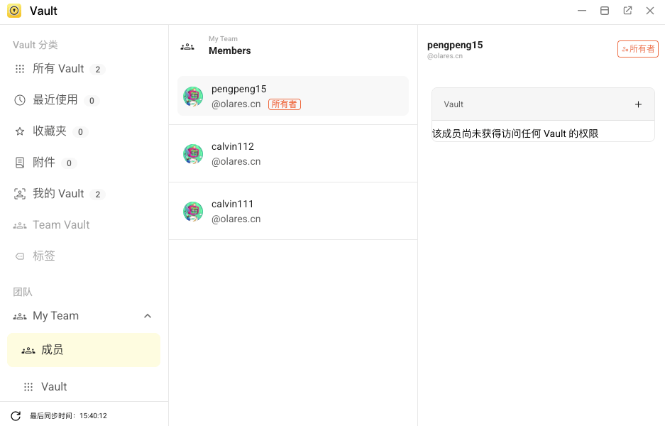Click the Vault app logo icon

[x=14, y=11]
